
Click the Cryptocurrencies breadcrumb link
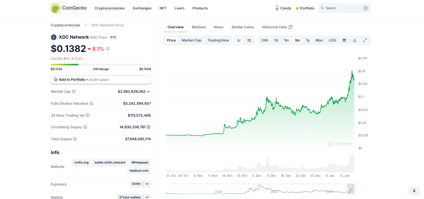coord(66,25)
